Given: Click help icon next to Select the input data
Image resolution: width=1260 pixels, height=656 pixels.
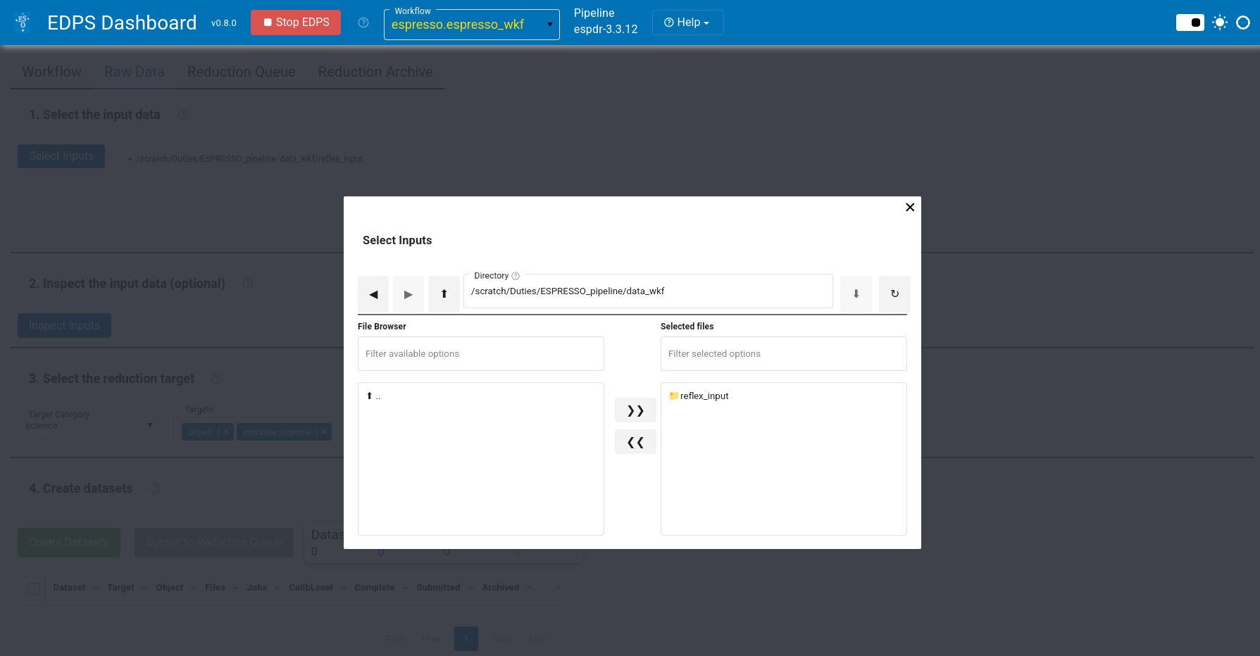Looking at the screenshot, I should [x=182, y=115].
